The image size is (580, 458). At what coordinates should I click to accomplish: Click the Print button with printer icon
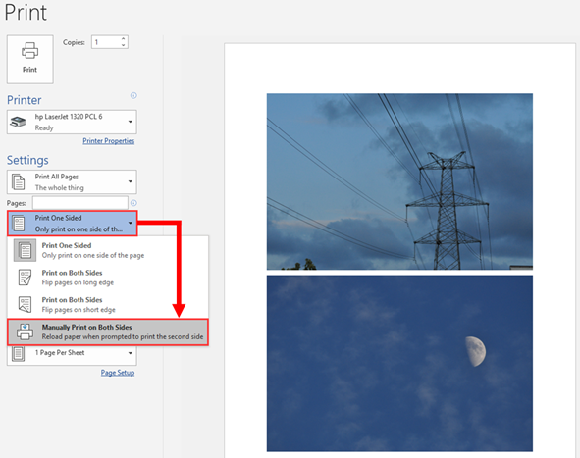pyautogui.click(x=30, y=59)
